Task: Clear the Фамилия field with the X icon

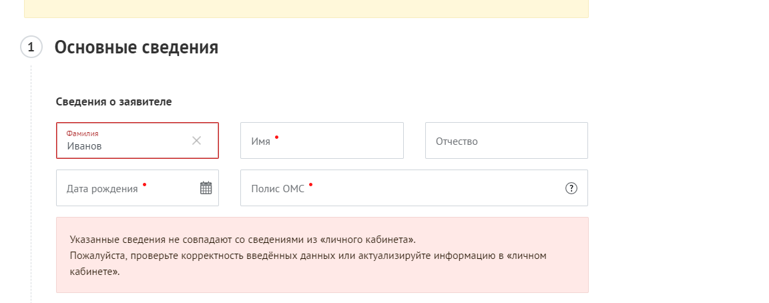Action: point(196,140)
